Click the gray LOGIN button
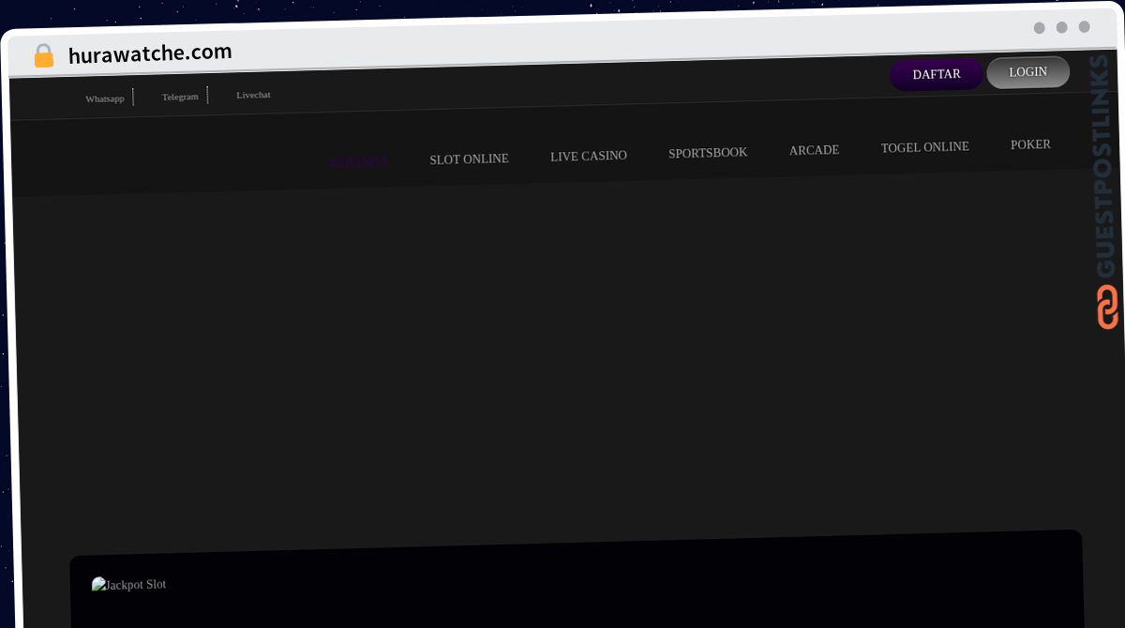Image resolution: width=1125 pixels, height=628 pixels. click(x=1028, y=72)
